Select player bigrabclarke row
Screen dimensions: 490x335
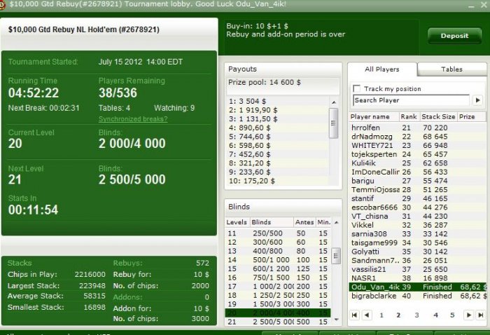[417, 296]
